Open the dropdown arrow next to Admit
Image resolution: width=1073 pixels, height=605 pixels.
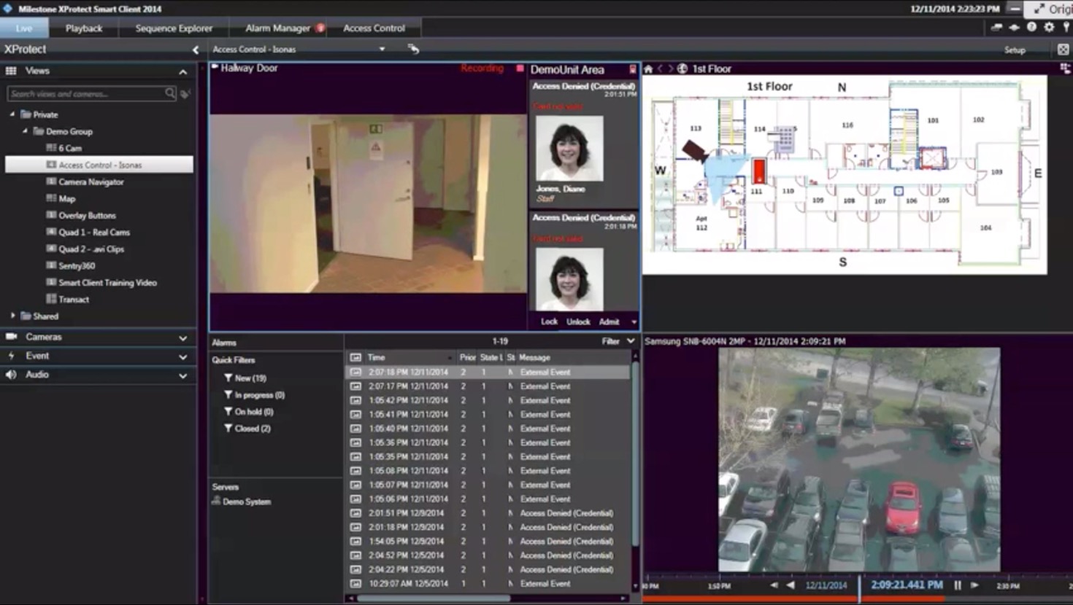[634, 321]
